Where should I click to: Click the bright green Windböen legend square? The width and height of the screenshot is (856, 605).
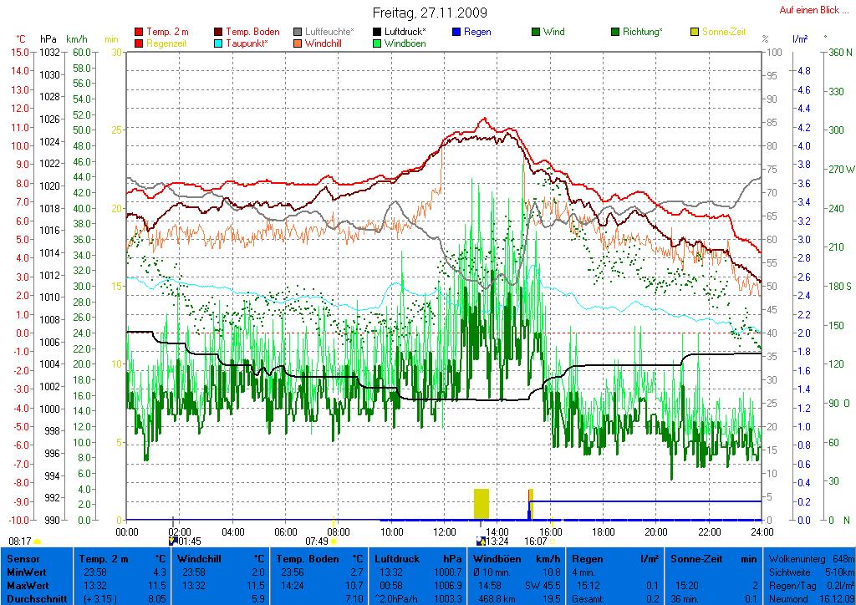coord(378,43)
